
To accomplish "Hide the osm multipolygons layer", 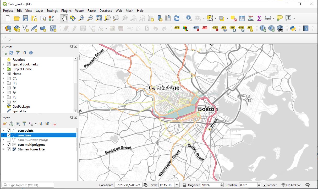I will click(x=9, y=145).
